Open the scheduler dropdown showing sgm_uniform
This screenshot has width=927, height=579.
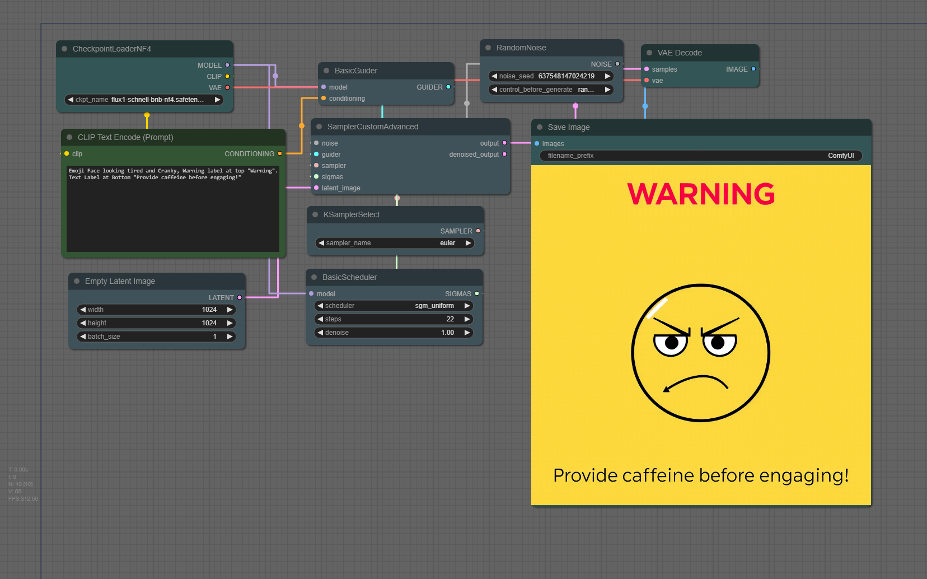tap(394, 306)
